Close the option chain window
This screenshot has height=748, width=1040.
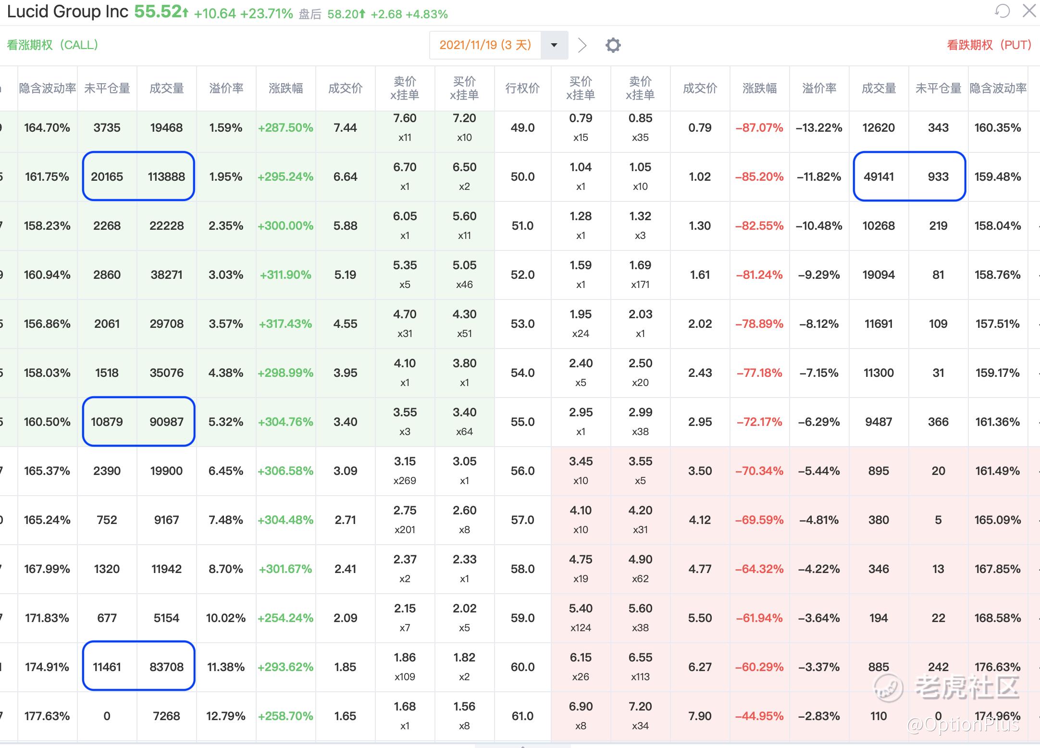[x=1029, y=11]
